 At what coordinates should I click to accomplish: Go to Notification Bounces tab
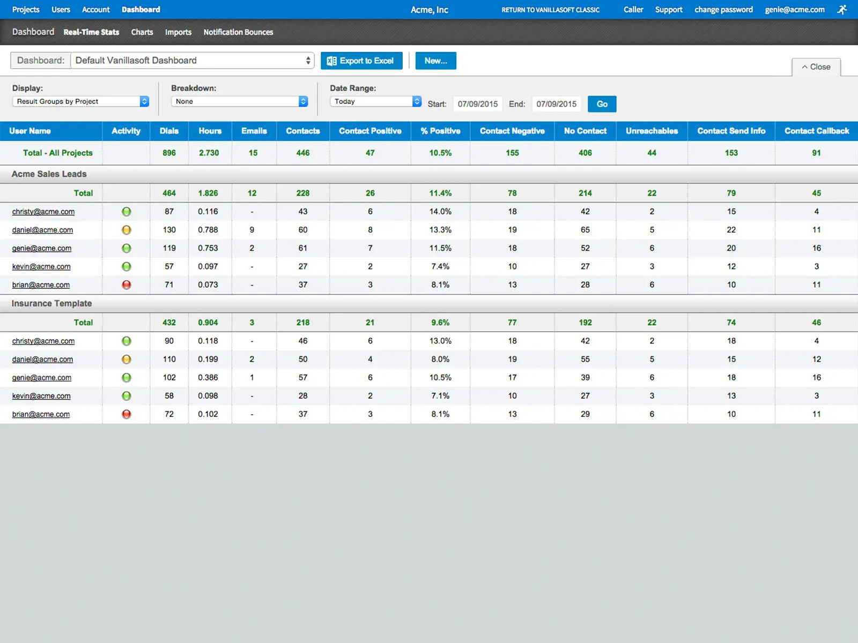point(238,32)
